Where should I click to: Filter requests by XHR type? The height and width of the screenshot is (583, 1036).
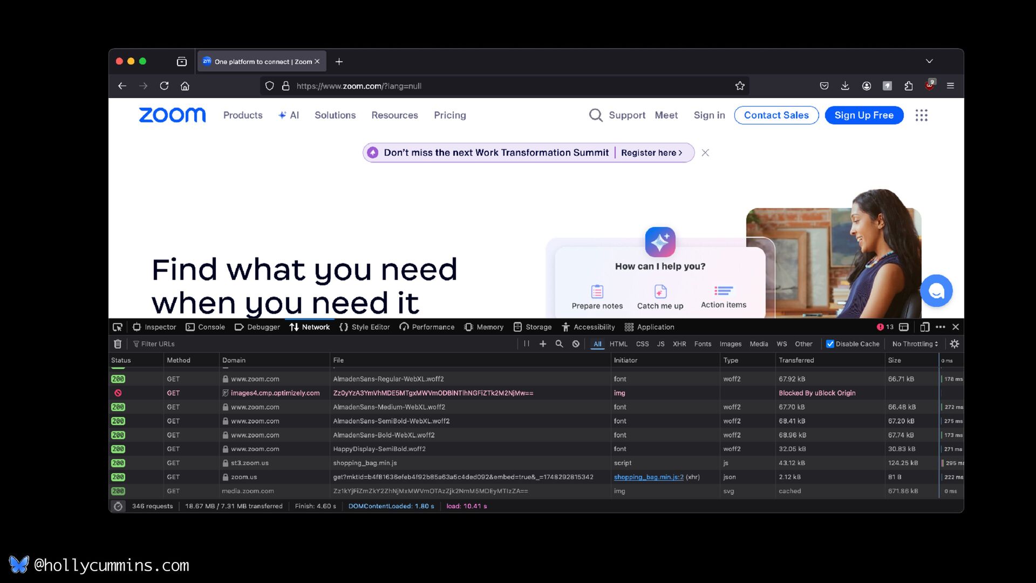[x=679, y=344]
